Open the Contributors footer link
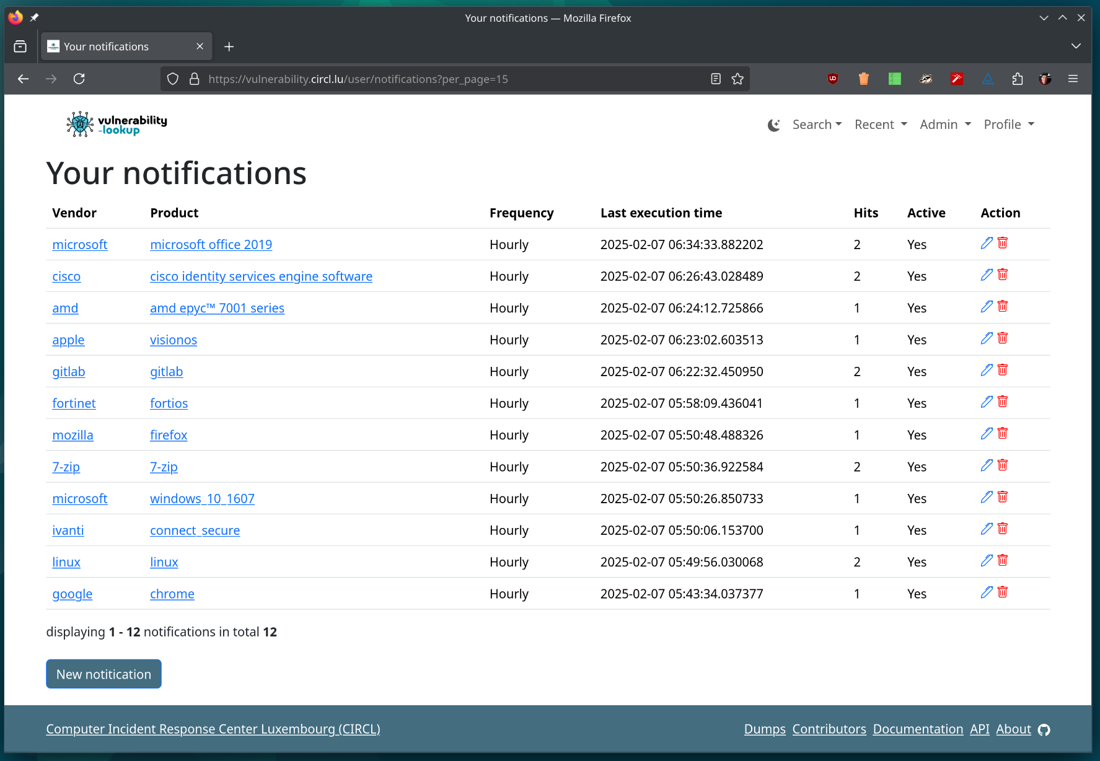Image resolution: width=1100 pixels, height=761 pixels. click(x=829, y=729)
